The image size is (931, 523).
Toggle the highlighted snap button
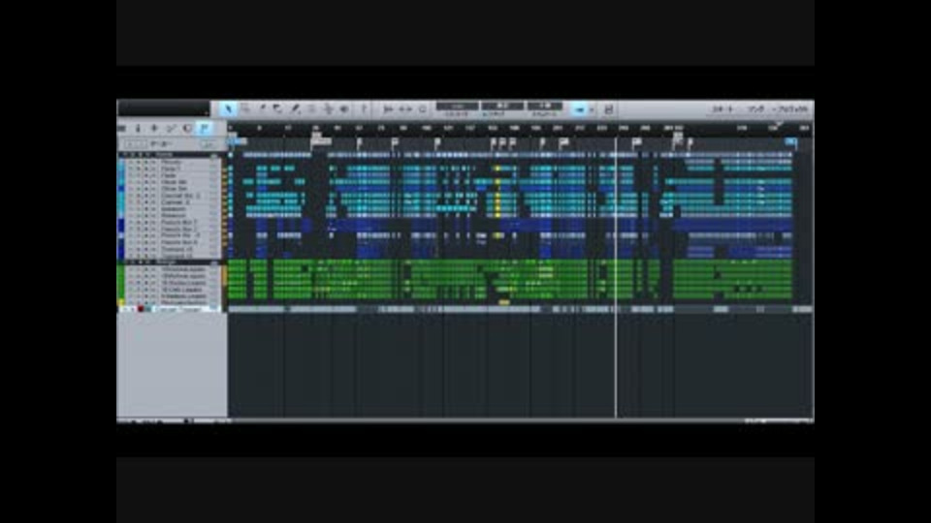[x=579, y=109]
